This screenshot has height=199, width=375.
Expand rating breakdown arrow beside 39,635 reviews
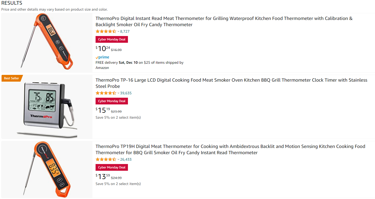118,93
